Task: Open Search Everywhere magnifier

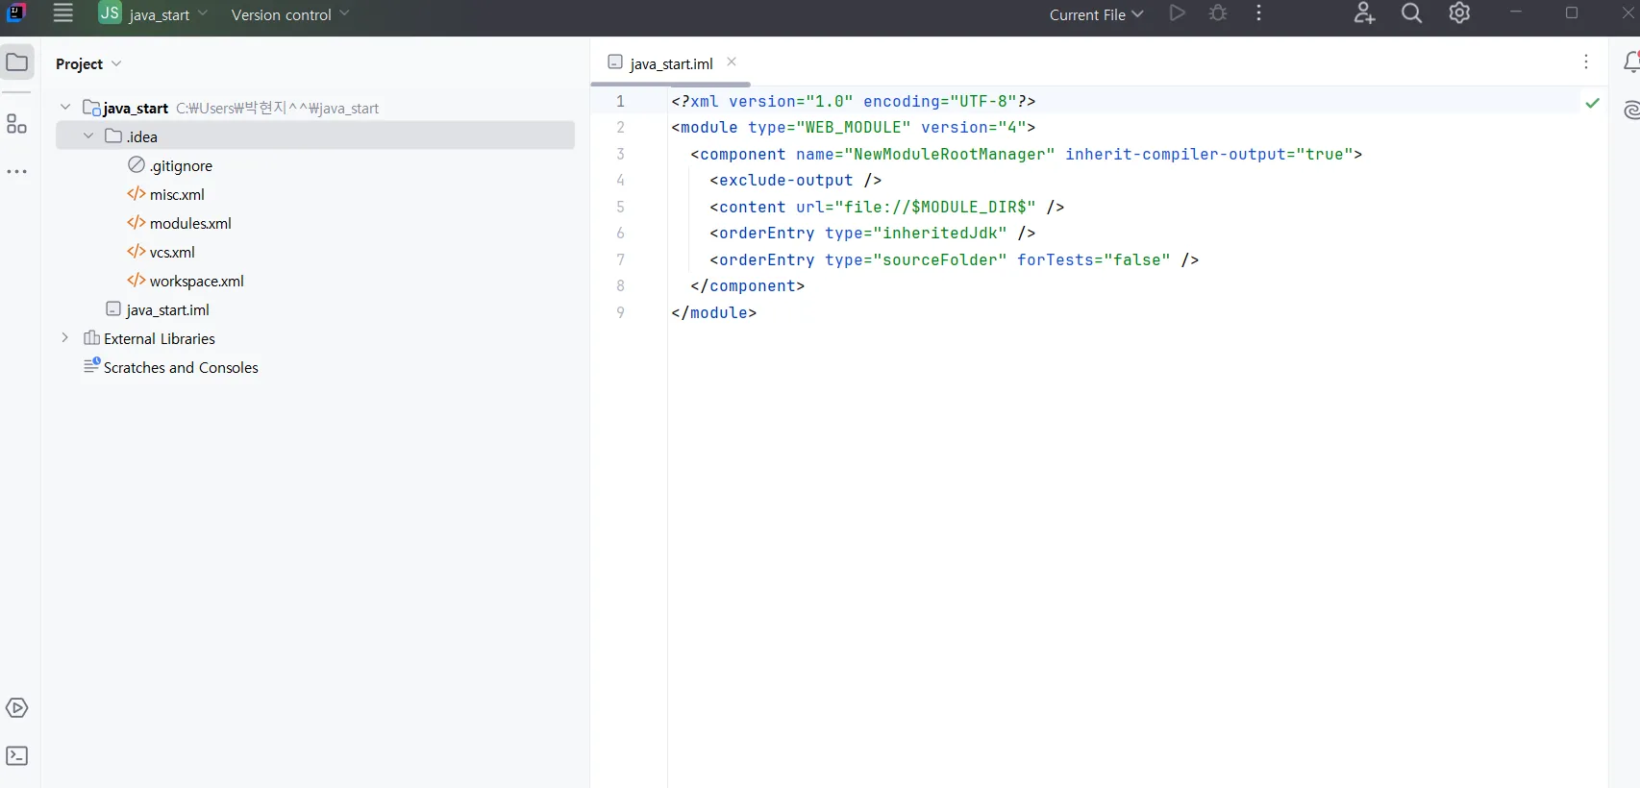Action: pos(1411,13)
